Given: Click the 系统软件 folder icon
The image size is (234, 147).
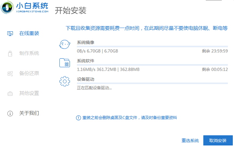Looking at the screenshot, I should coord(64,63).
